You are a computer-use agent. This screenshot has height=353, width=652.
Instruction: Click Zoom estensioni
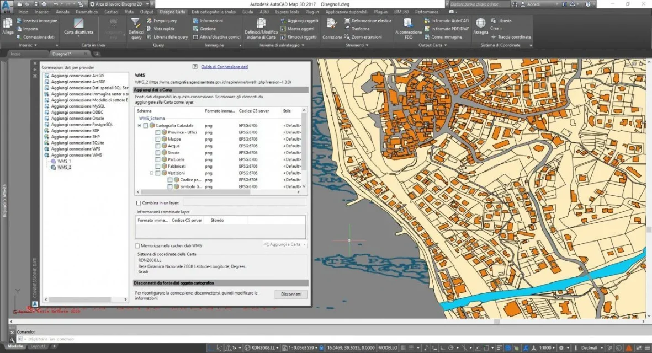coord(363,37)
